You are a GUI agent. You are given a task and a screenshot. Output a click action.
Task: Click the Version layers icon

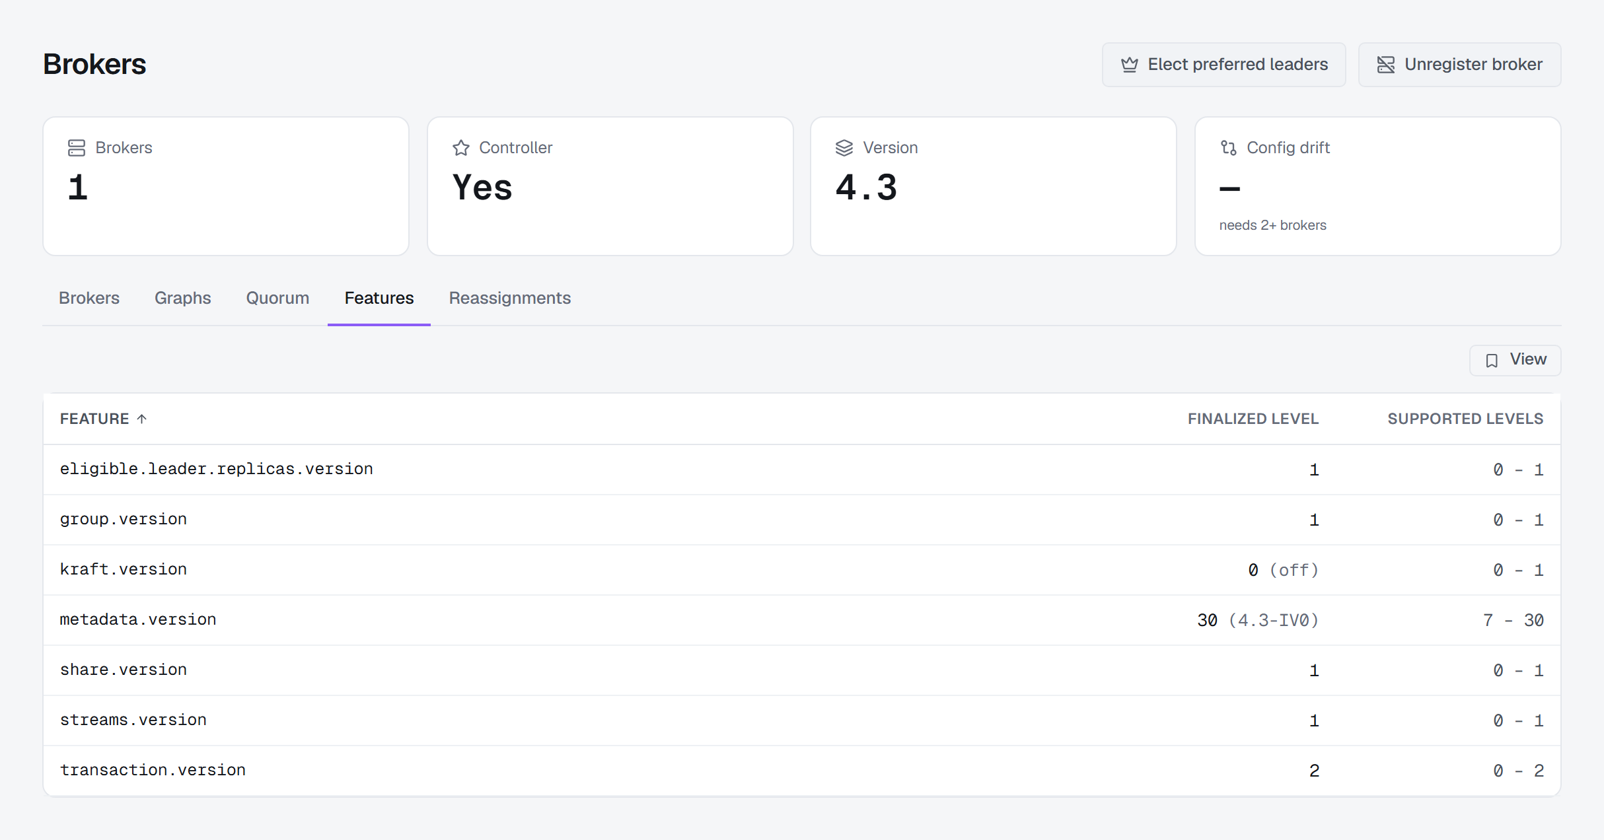[844, 148]
